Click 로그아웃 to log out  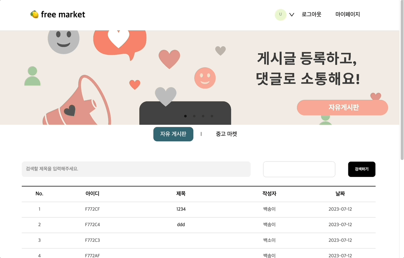point(311,14)
